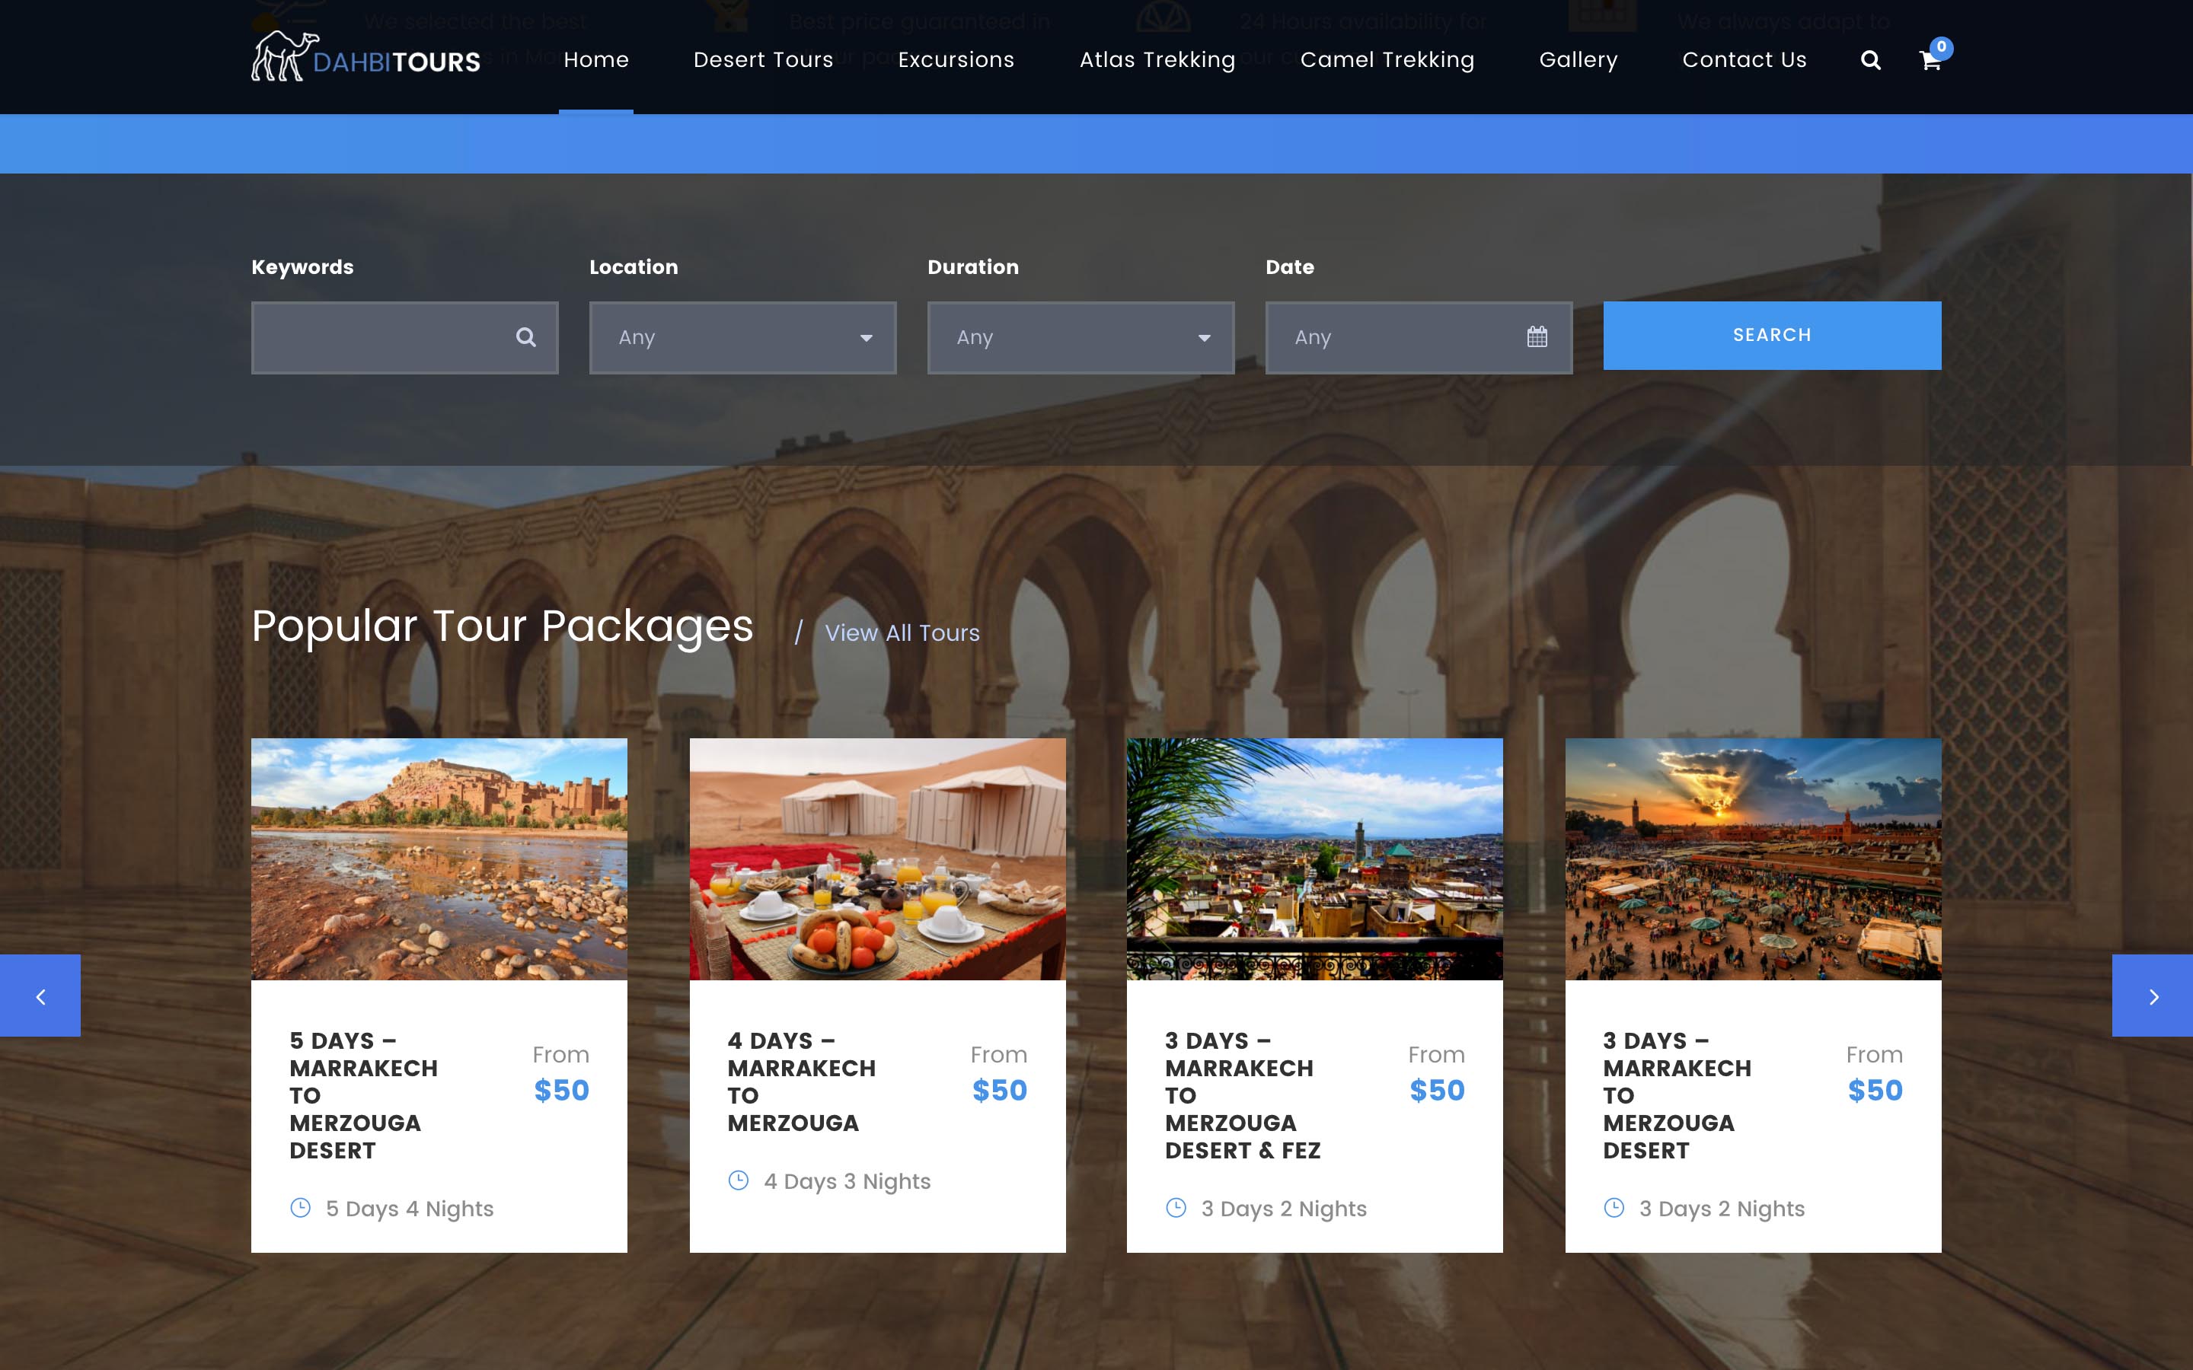Go to the Home menu item

point(596,60)
